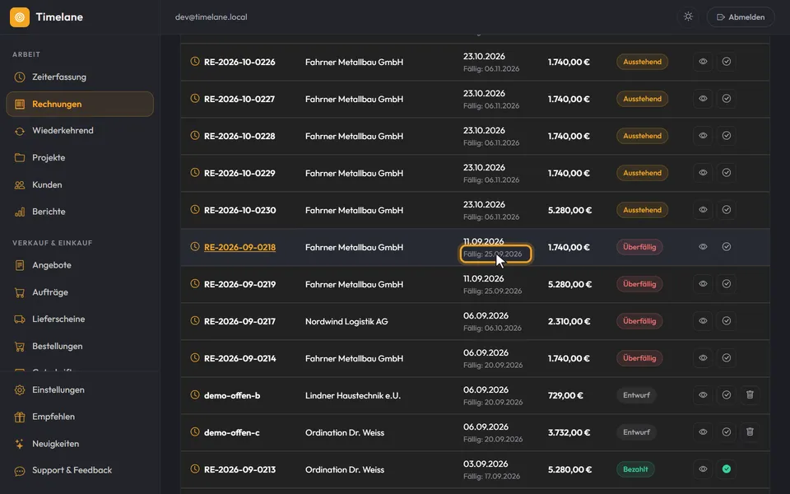This screenshot has width=790, height=494.
Task: View invoice RE-2026-09-0218 with eye icon
Action: [703, 247]
